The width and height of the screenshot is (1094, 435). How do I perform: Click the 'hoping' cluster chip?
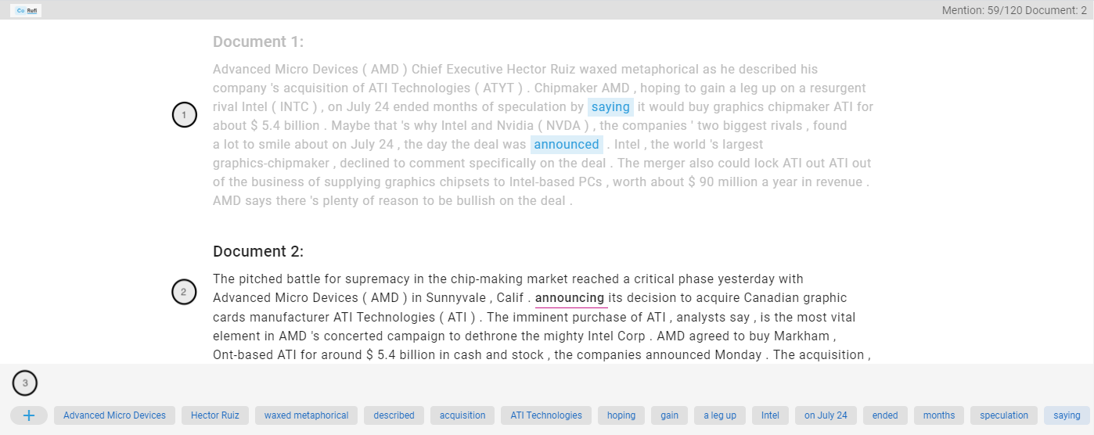[621, 415]
